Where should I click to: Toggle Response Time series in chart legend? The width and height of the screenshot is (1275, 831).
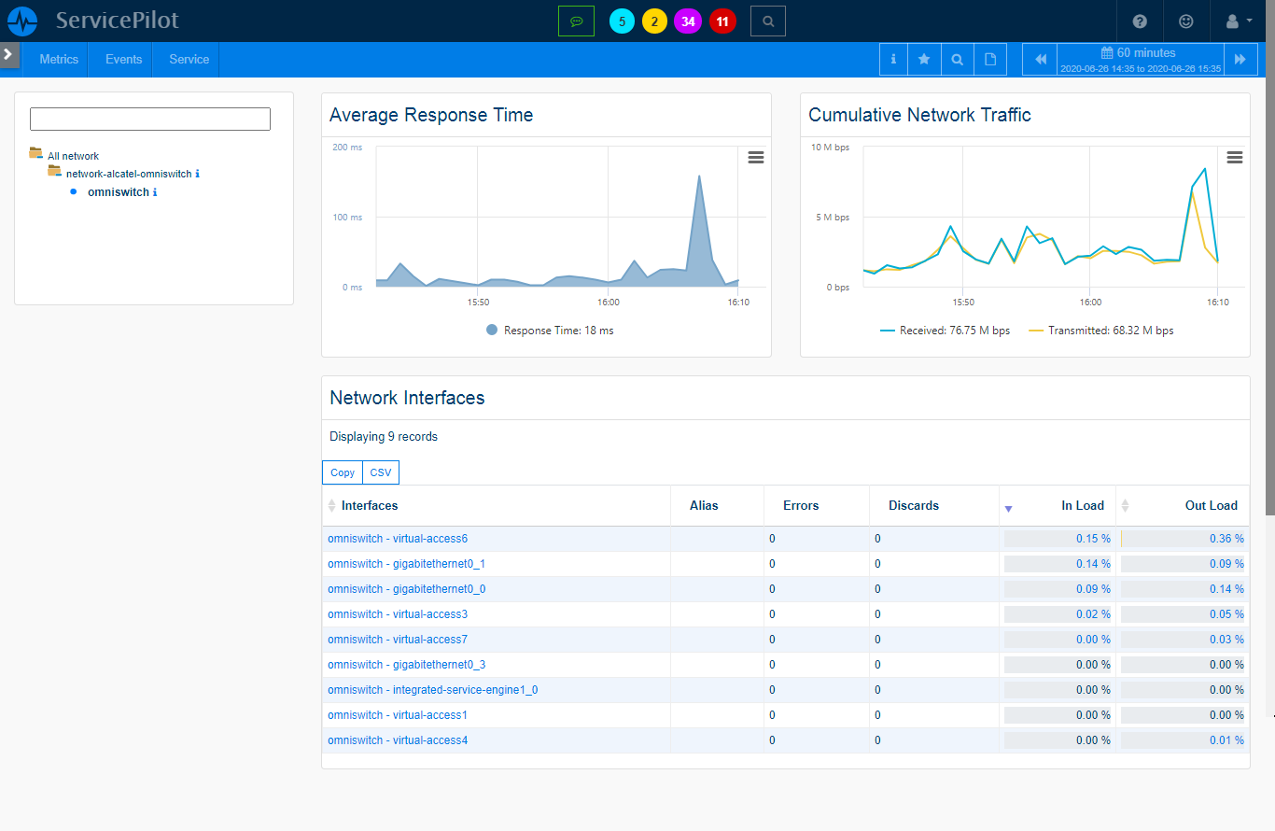click(557, 331)
